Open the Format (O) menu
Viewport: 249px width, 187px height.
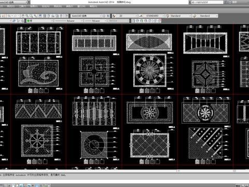point(10,6)
